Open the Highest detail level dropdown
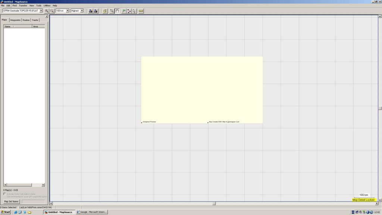This screenshot has height=215, width=382. click(82, 11)
